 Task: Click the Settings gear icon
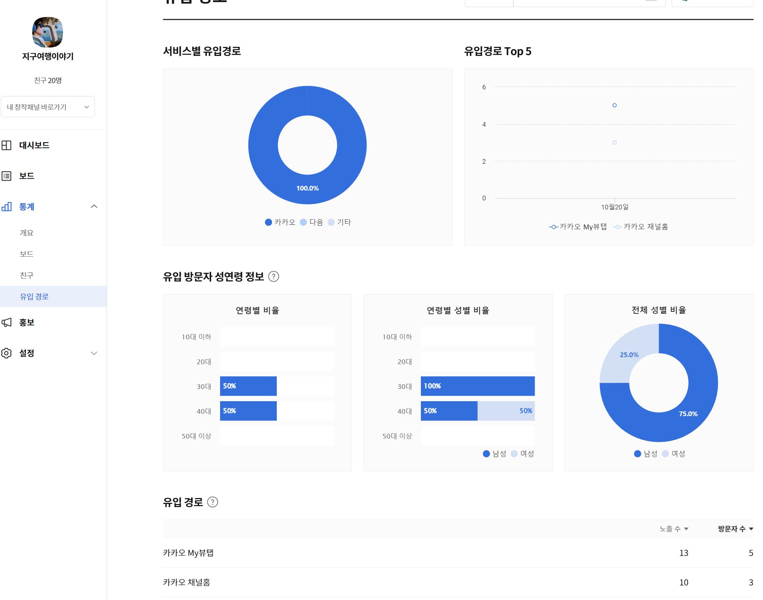[6, 353]
